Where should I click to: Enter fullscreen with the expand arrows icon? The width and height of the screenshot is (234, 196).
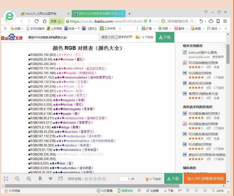click(6, 179)
